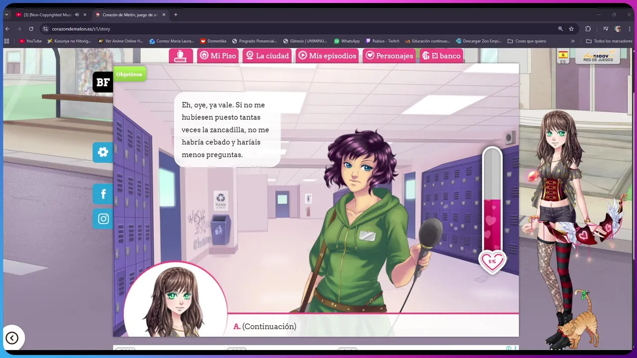
Task: Open the Mi Piso menu
Action: (x=218, y=56)
